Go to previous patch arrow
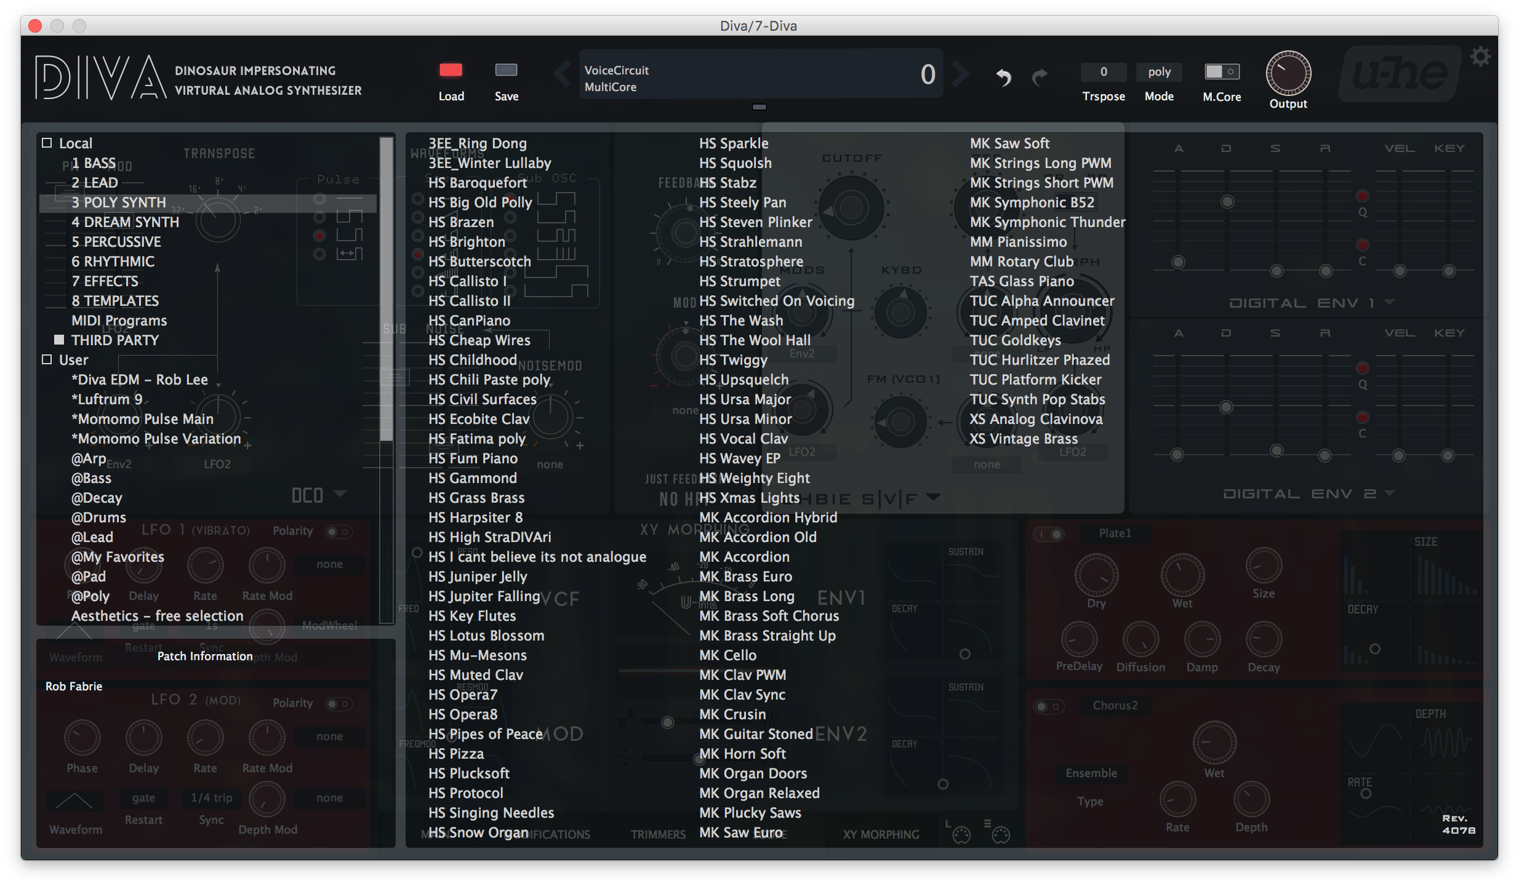This screenshot has width=1519, height=886. (x=561, y=74)
